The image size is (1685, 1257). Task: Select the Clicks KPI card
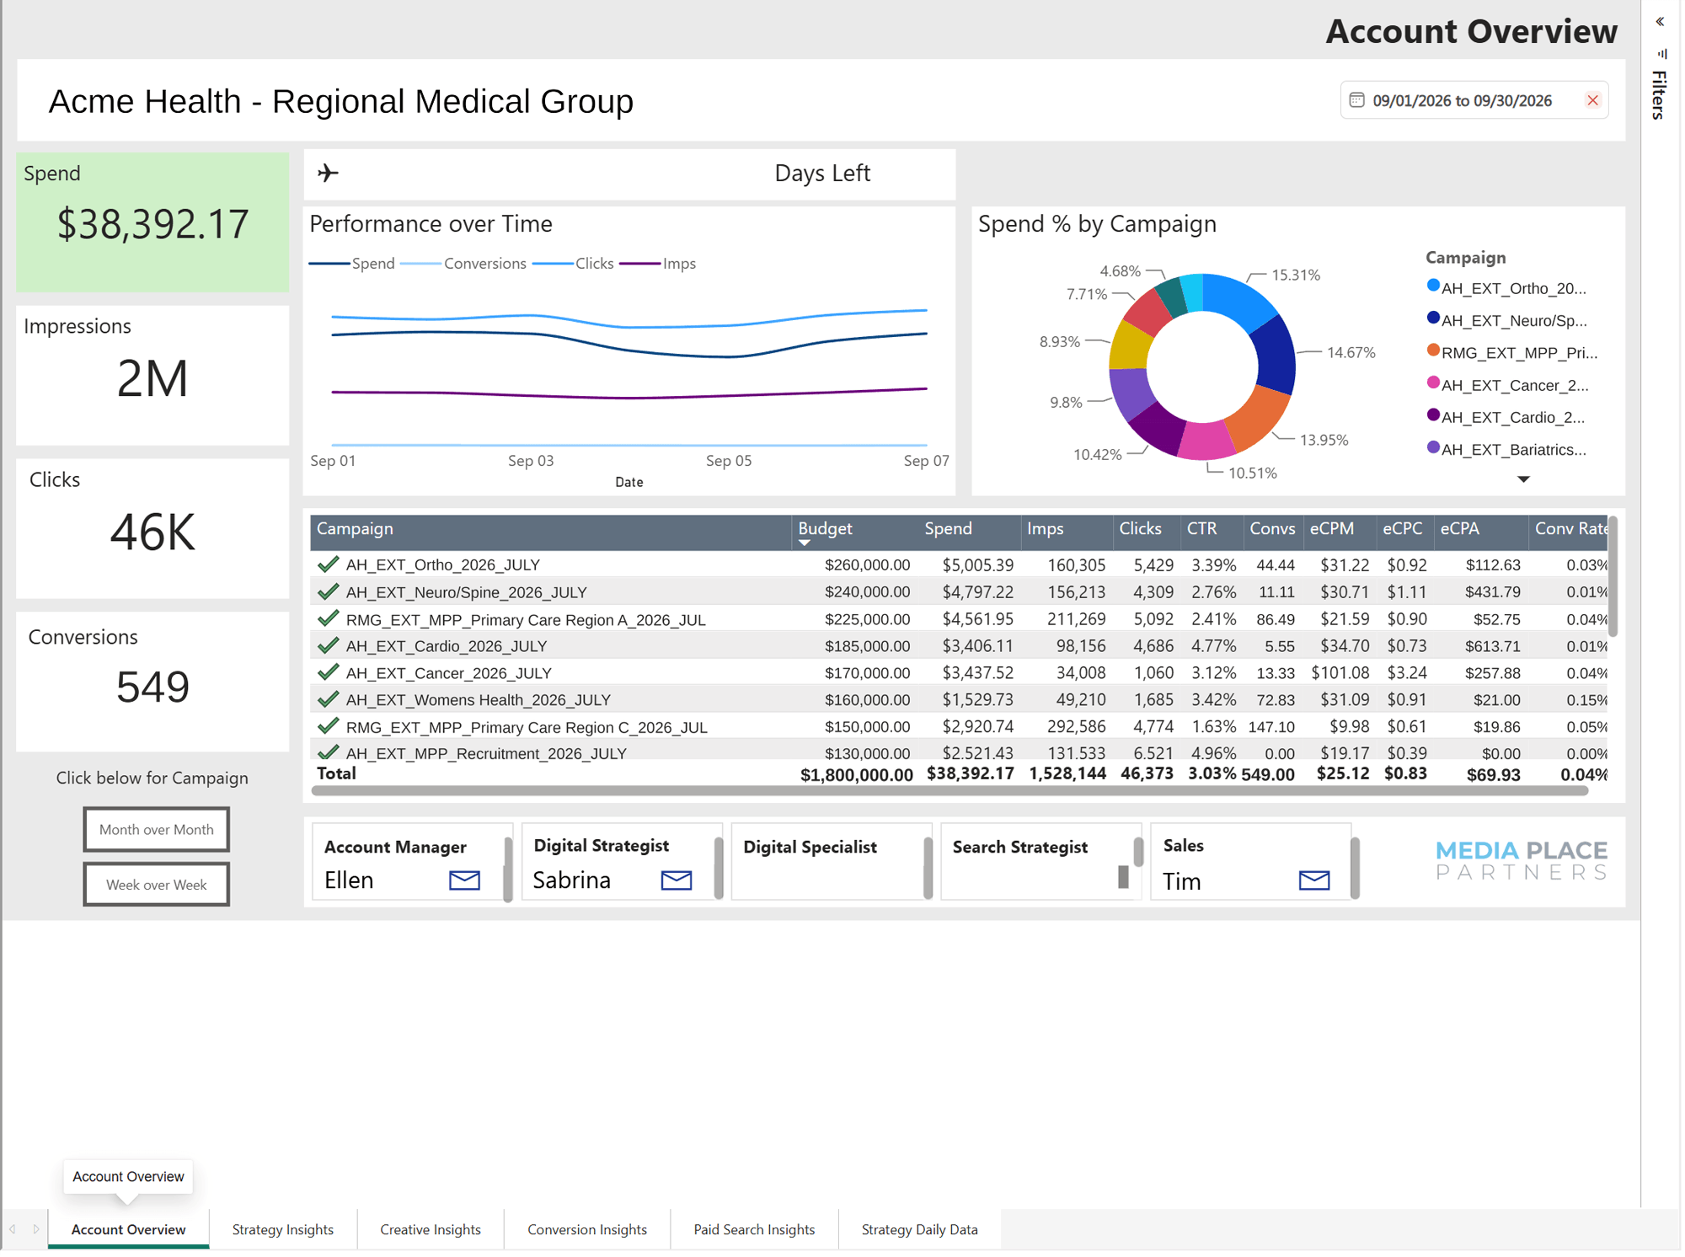[152, 529]
